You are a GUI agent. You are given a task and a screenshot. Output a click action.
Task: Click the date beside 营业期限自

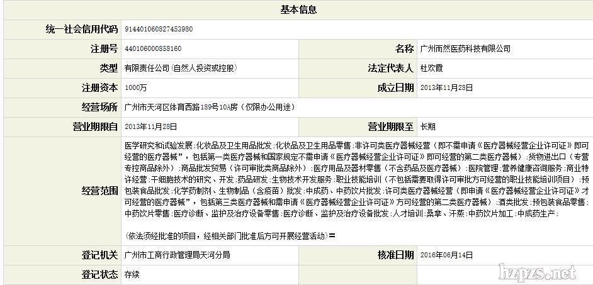151,126
